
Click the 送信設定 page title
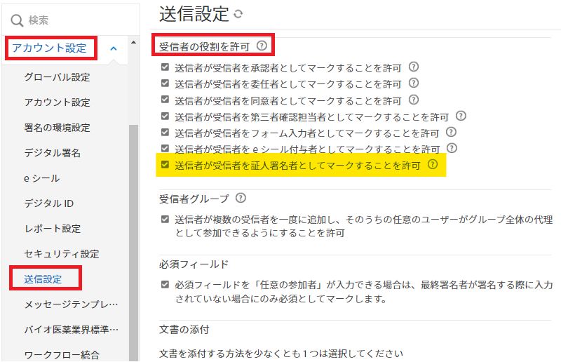pos(194,14)
